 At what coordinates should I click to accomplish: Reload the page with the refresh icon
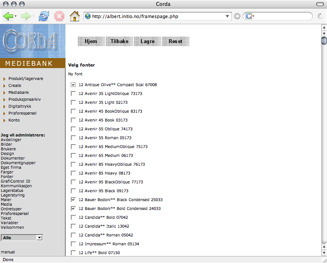pos(44,16)
